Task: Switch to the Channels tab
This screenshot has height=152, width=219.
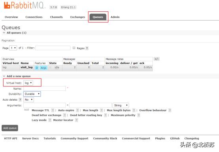Action: pyautogui.click(x=56, y=17)
